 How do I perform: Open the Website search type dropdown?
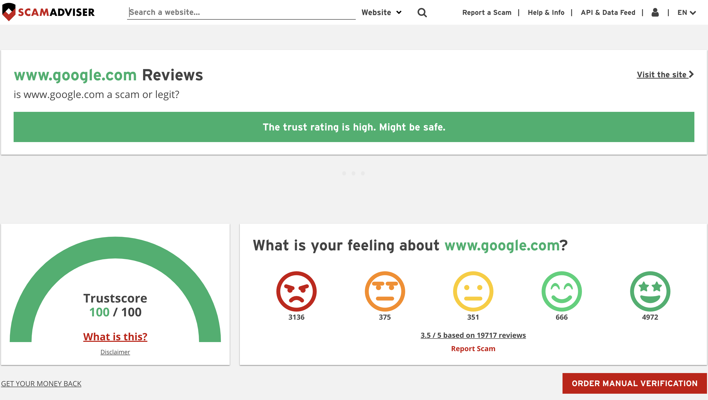click(x=381, y=12)
